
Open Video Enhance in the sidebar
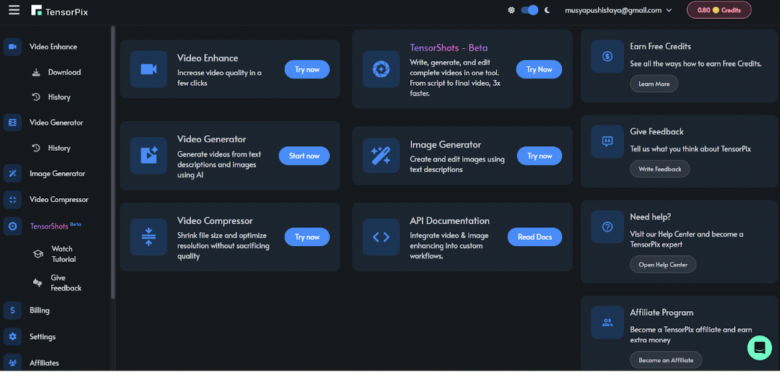coord(53,47)
